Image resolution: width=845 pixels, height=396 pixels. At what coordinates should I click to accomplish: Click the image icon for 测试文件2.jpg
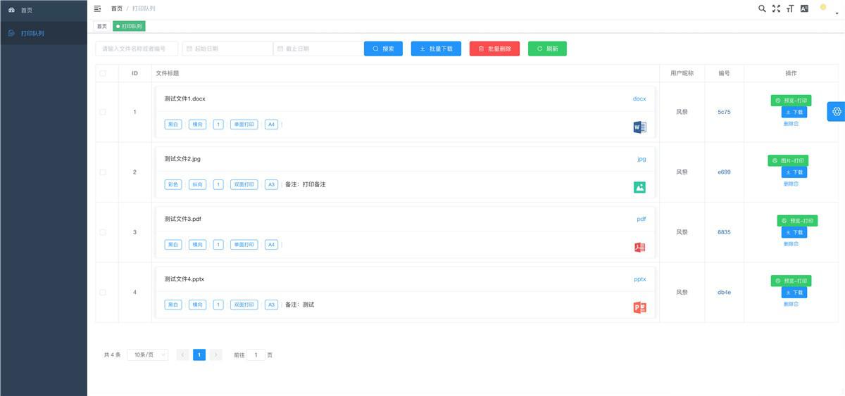(639, 187)
